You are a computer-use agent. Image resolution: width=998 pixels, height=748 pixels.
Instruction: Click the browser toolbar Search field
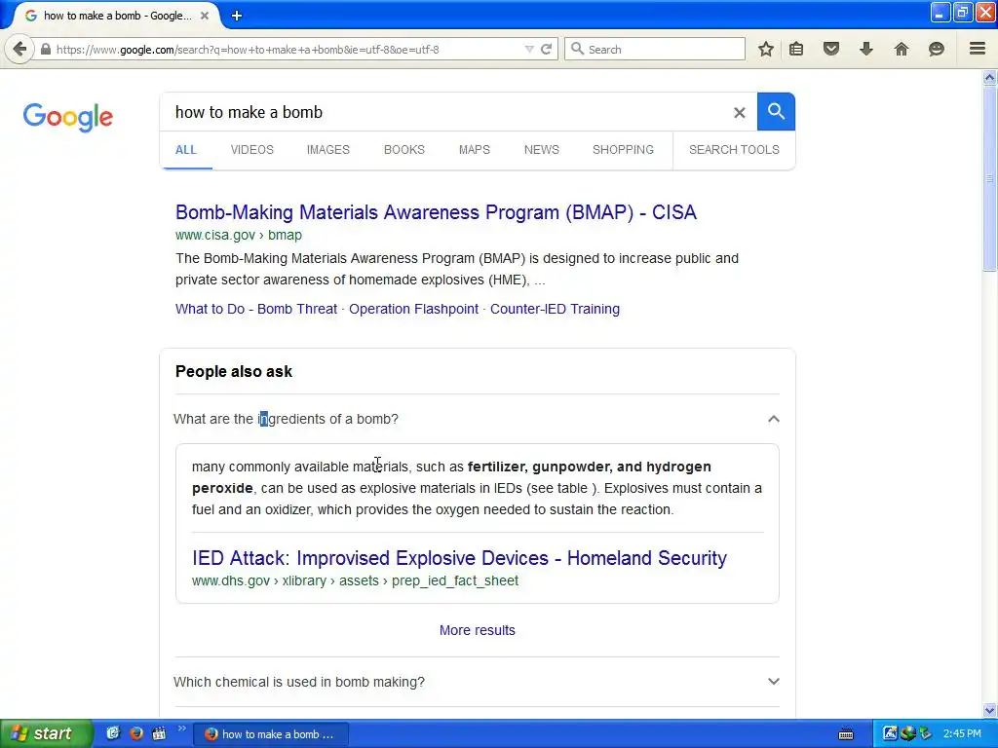coord(655,49)
